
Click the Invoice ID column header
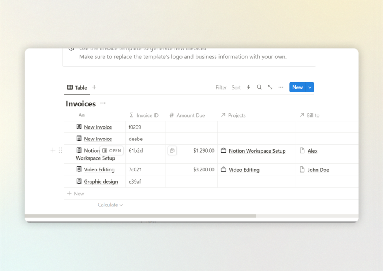click(x=144, y=115)
